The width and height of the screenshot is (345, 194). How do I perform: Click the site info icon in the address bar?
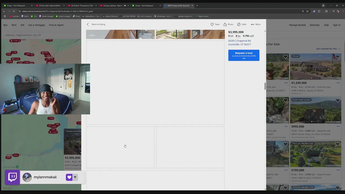click(20, 11)
